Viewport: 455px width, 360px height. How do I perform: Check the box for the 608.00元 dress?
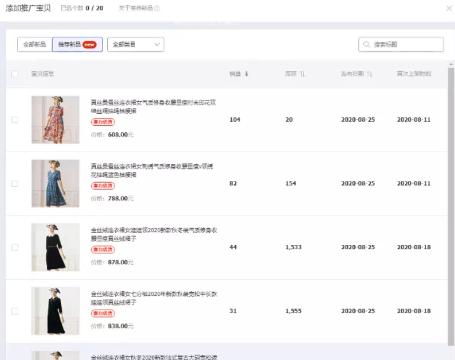pyautogui.click(x=15, y=120)
